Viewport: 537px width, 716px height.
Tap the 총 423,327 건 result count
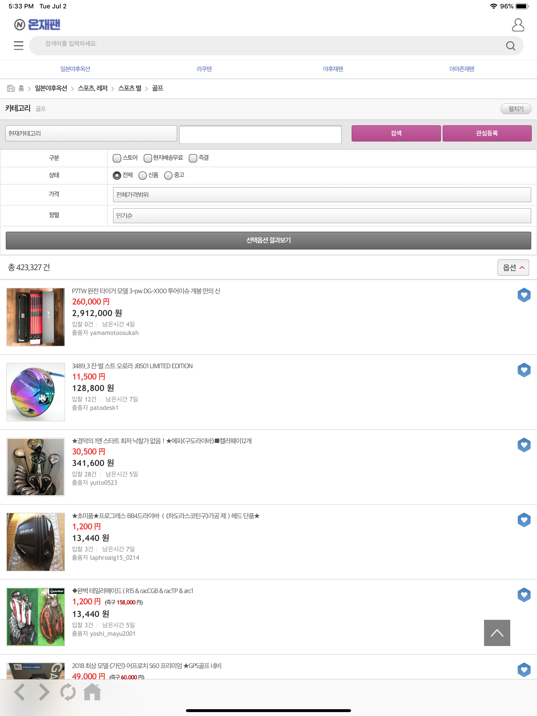29,267
